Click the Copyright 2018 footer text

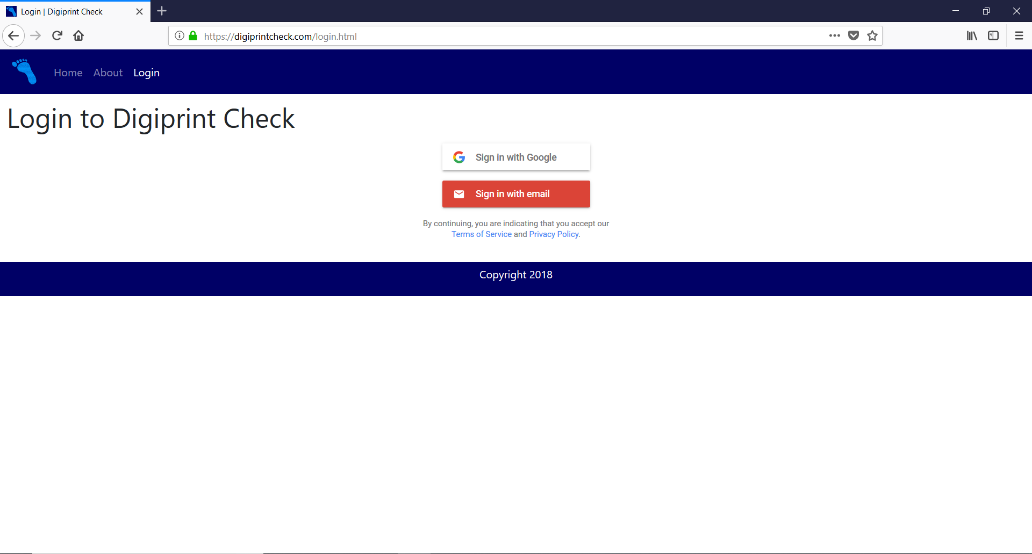click(516, 275)
